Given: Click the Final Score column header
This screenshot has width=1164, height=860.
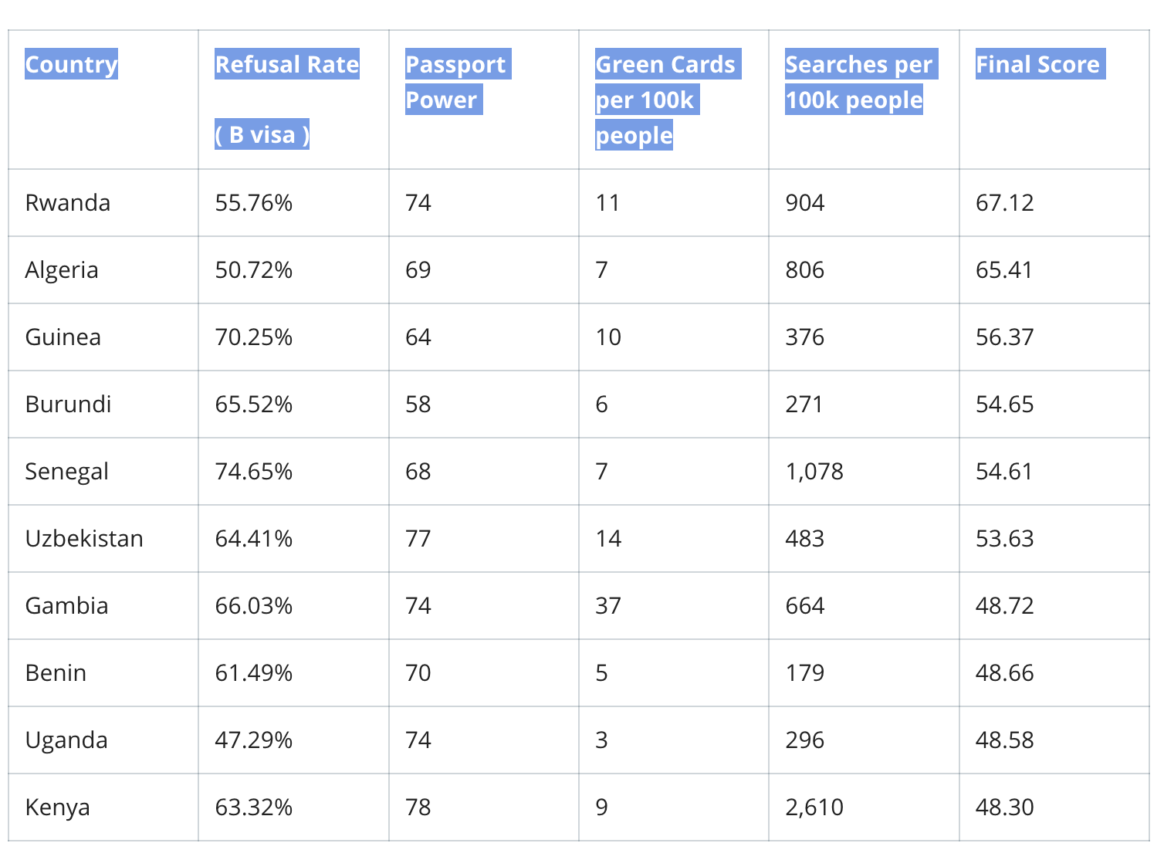Looking at the screenshot, I should [1037, 65].
